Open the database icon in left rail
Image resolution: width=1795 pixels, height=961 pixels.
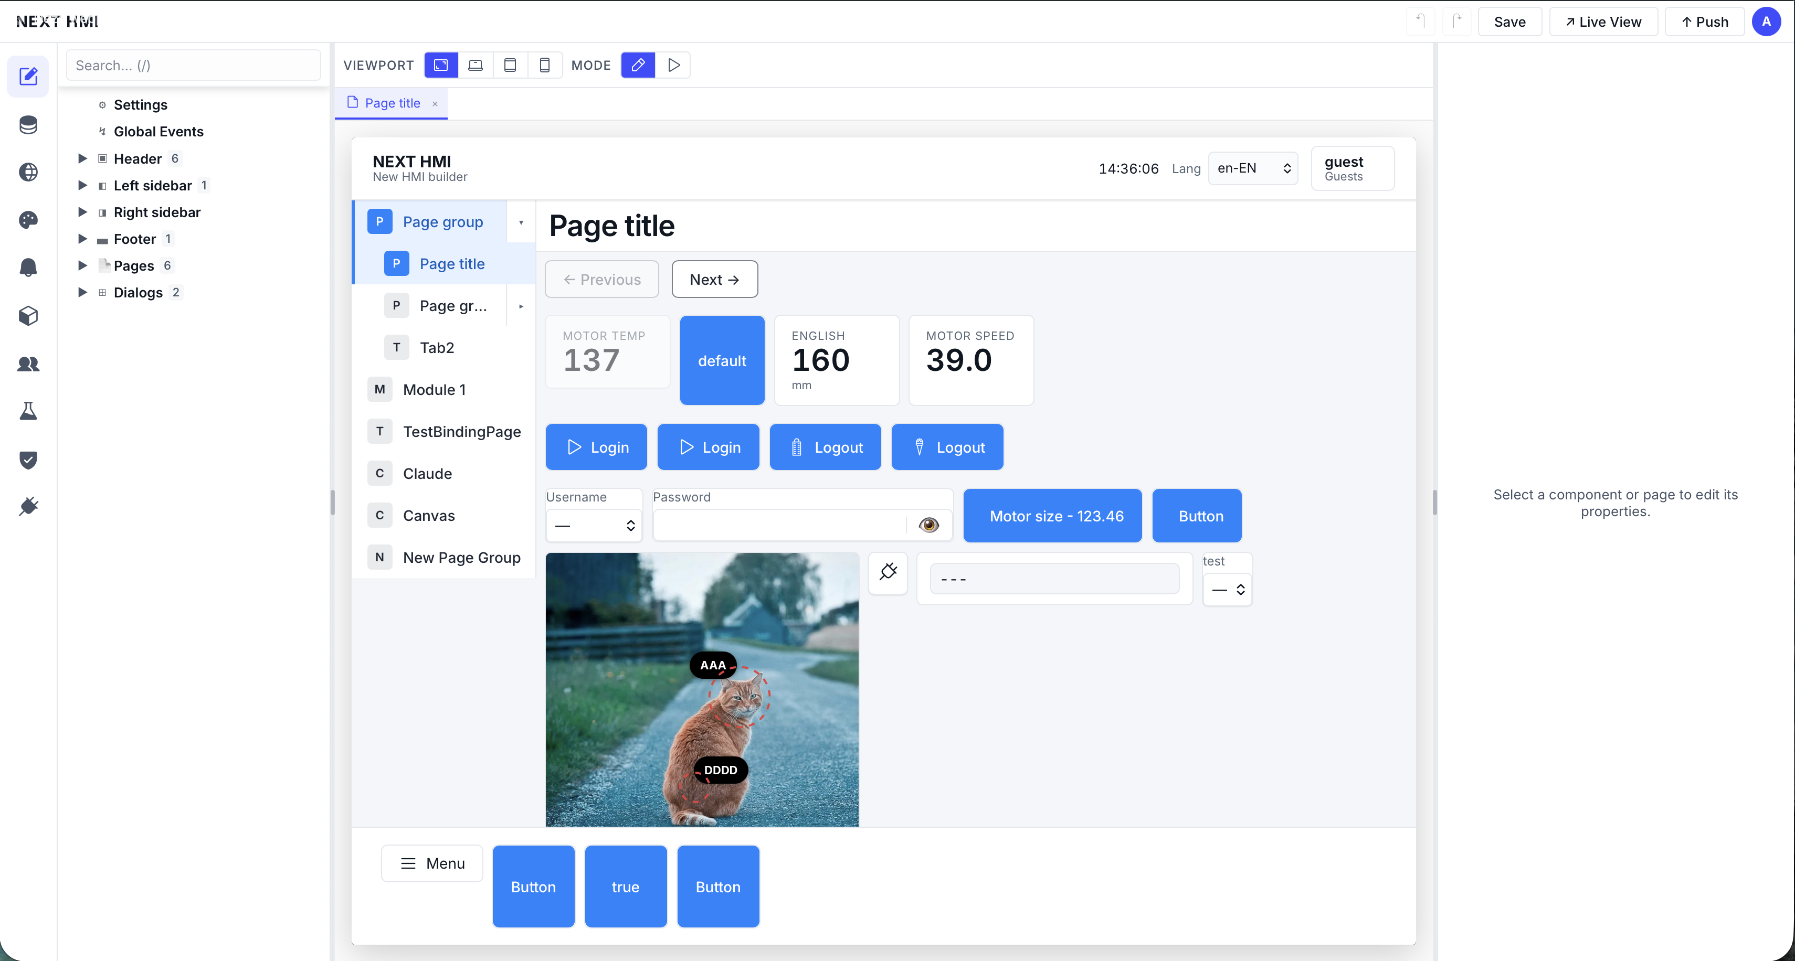coord(28,125)
